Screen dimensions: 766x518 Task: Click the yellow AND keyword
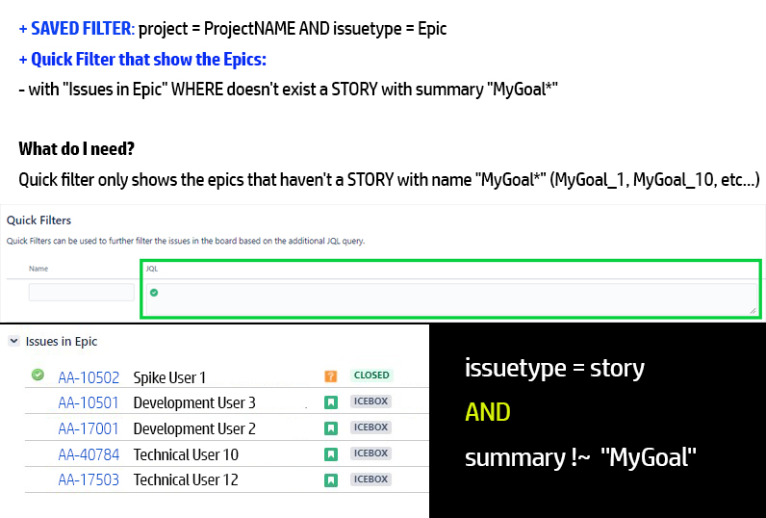pyautogui.click(x=488, y=412)
